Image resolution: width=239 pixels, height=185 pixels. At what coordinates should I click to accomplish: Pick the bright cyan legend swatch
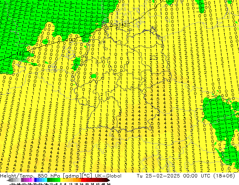(46, 180)
